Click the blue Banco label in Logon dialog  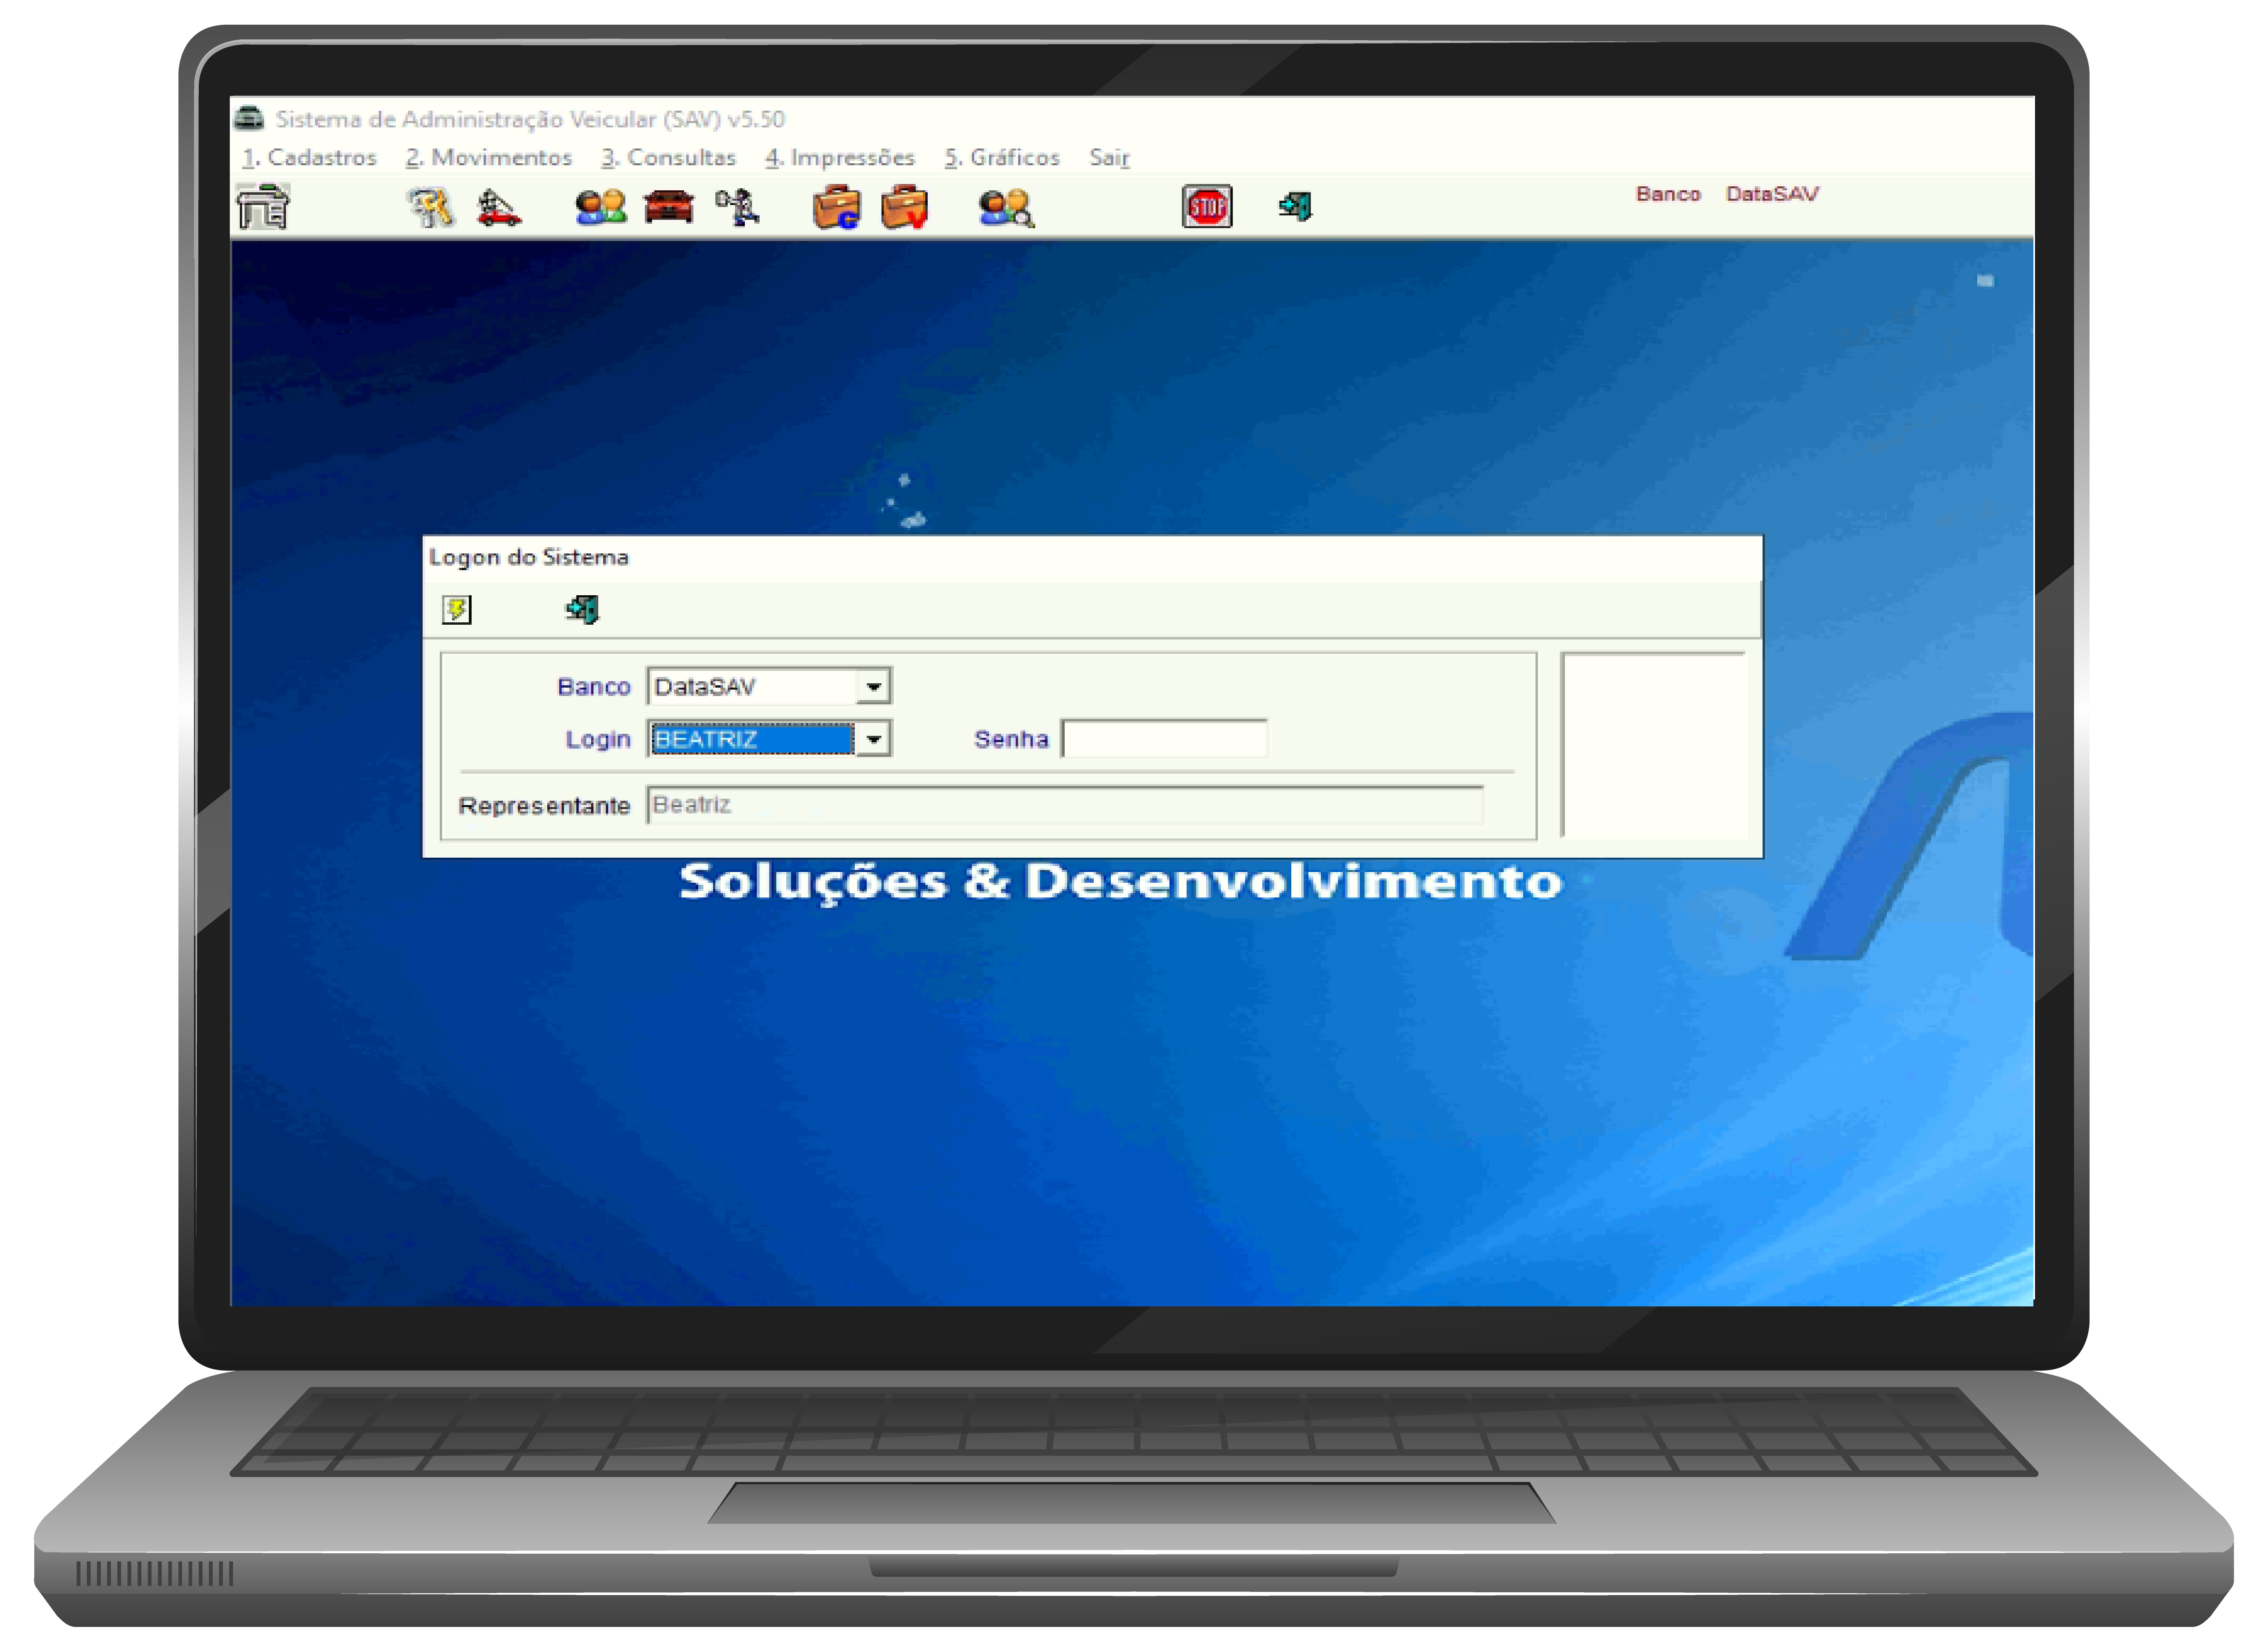594,687
